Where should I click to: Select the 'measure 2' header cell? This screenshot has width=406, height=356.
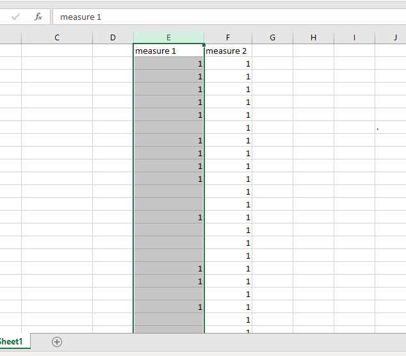228,51
